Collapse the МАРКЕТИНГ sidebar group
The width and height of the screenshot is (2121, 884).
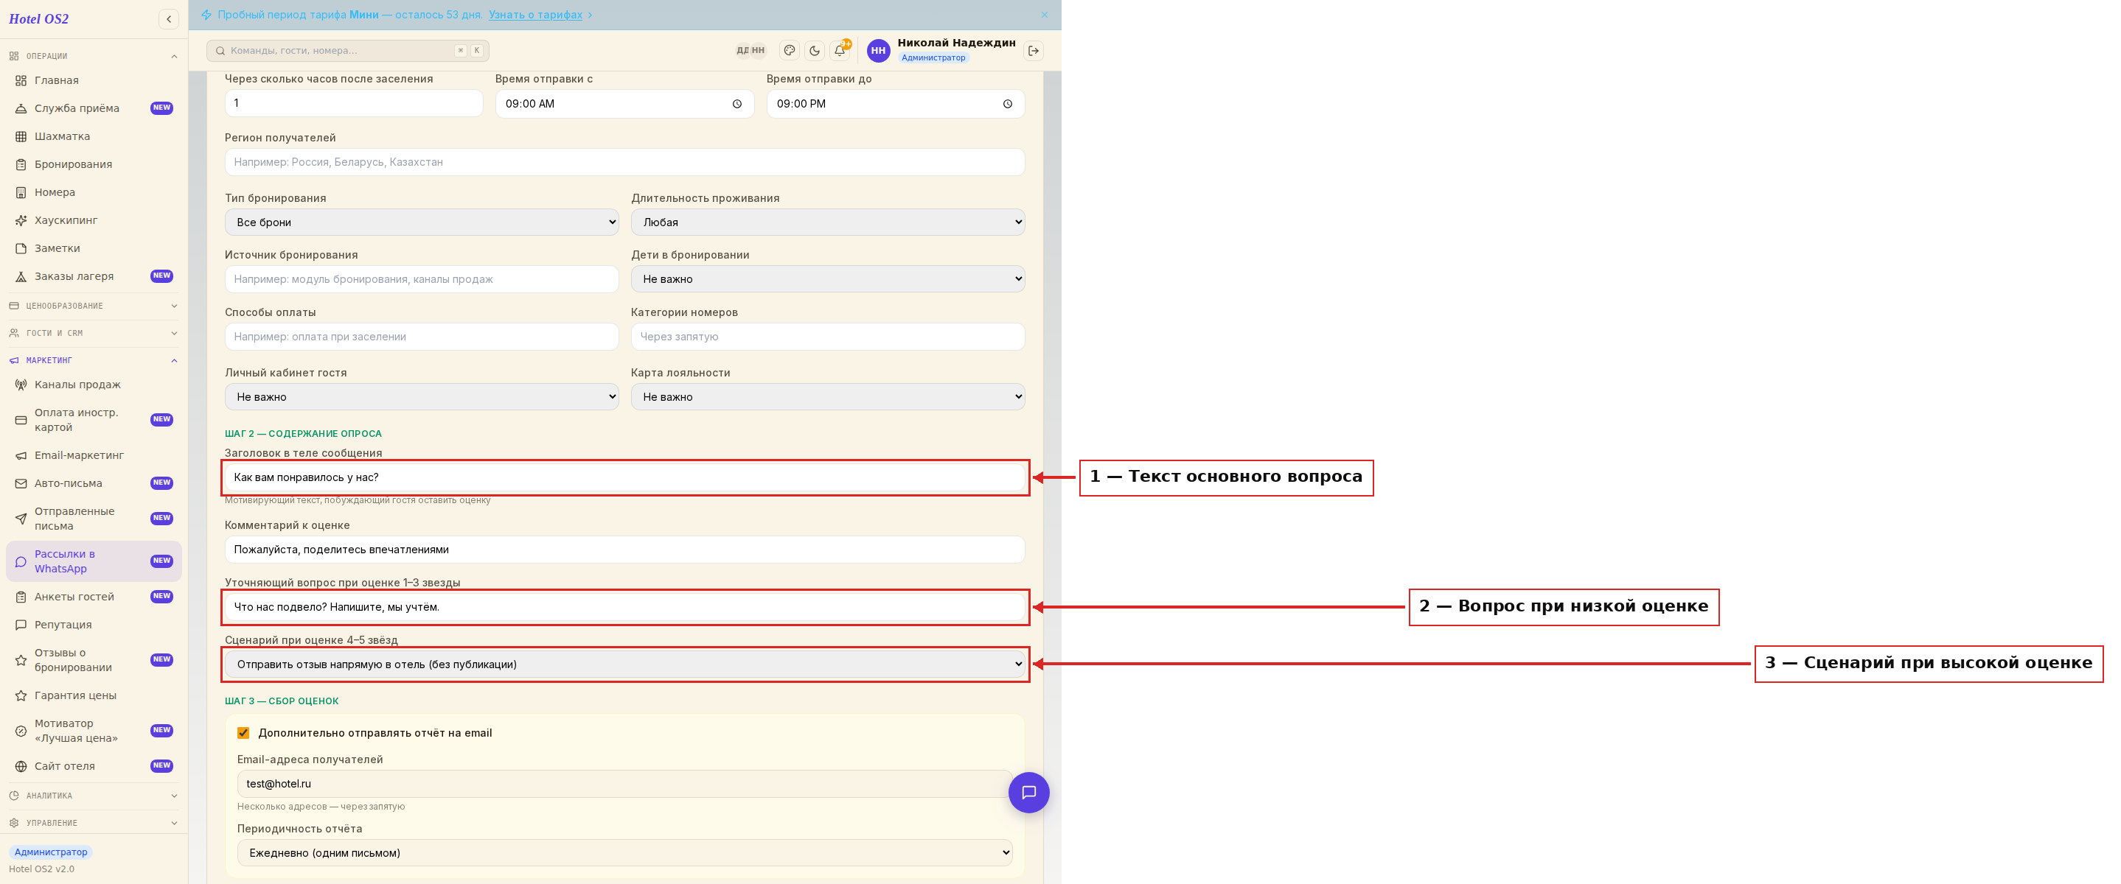(94, 360)
